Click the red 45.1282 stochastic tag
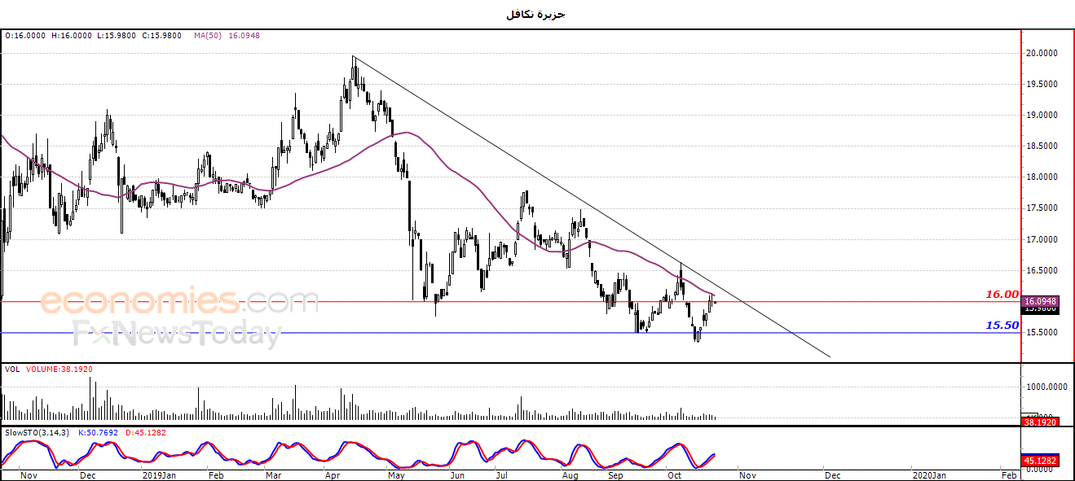The width and height of the screenshot is (1075, 481). [x=1041, y=462]
